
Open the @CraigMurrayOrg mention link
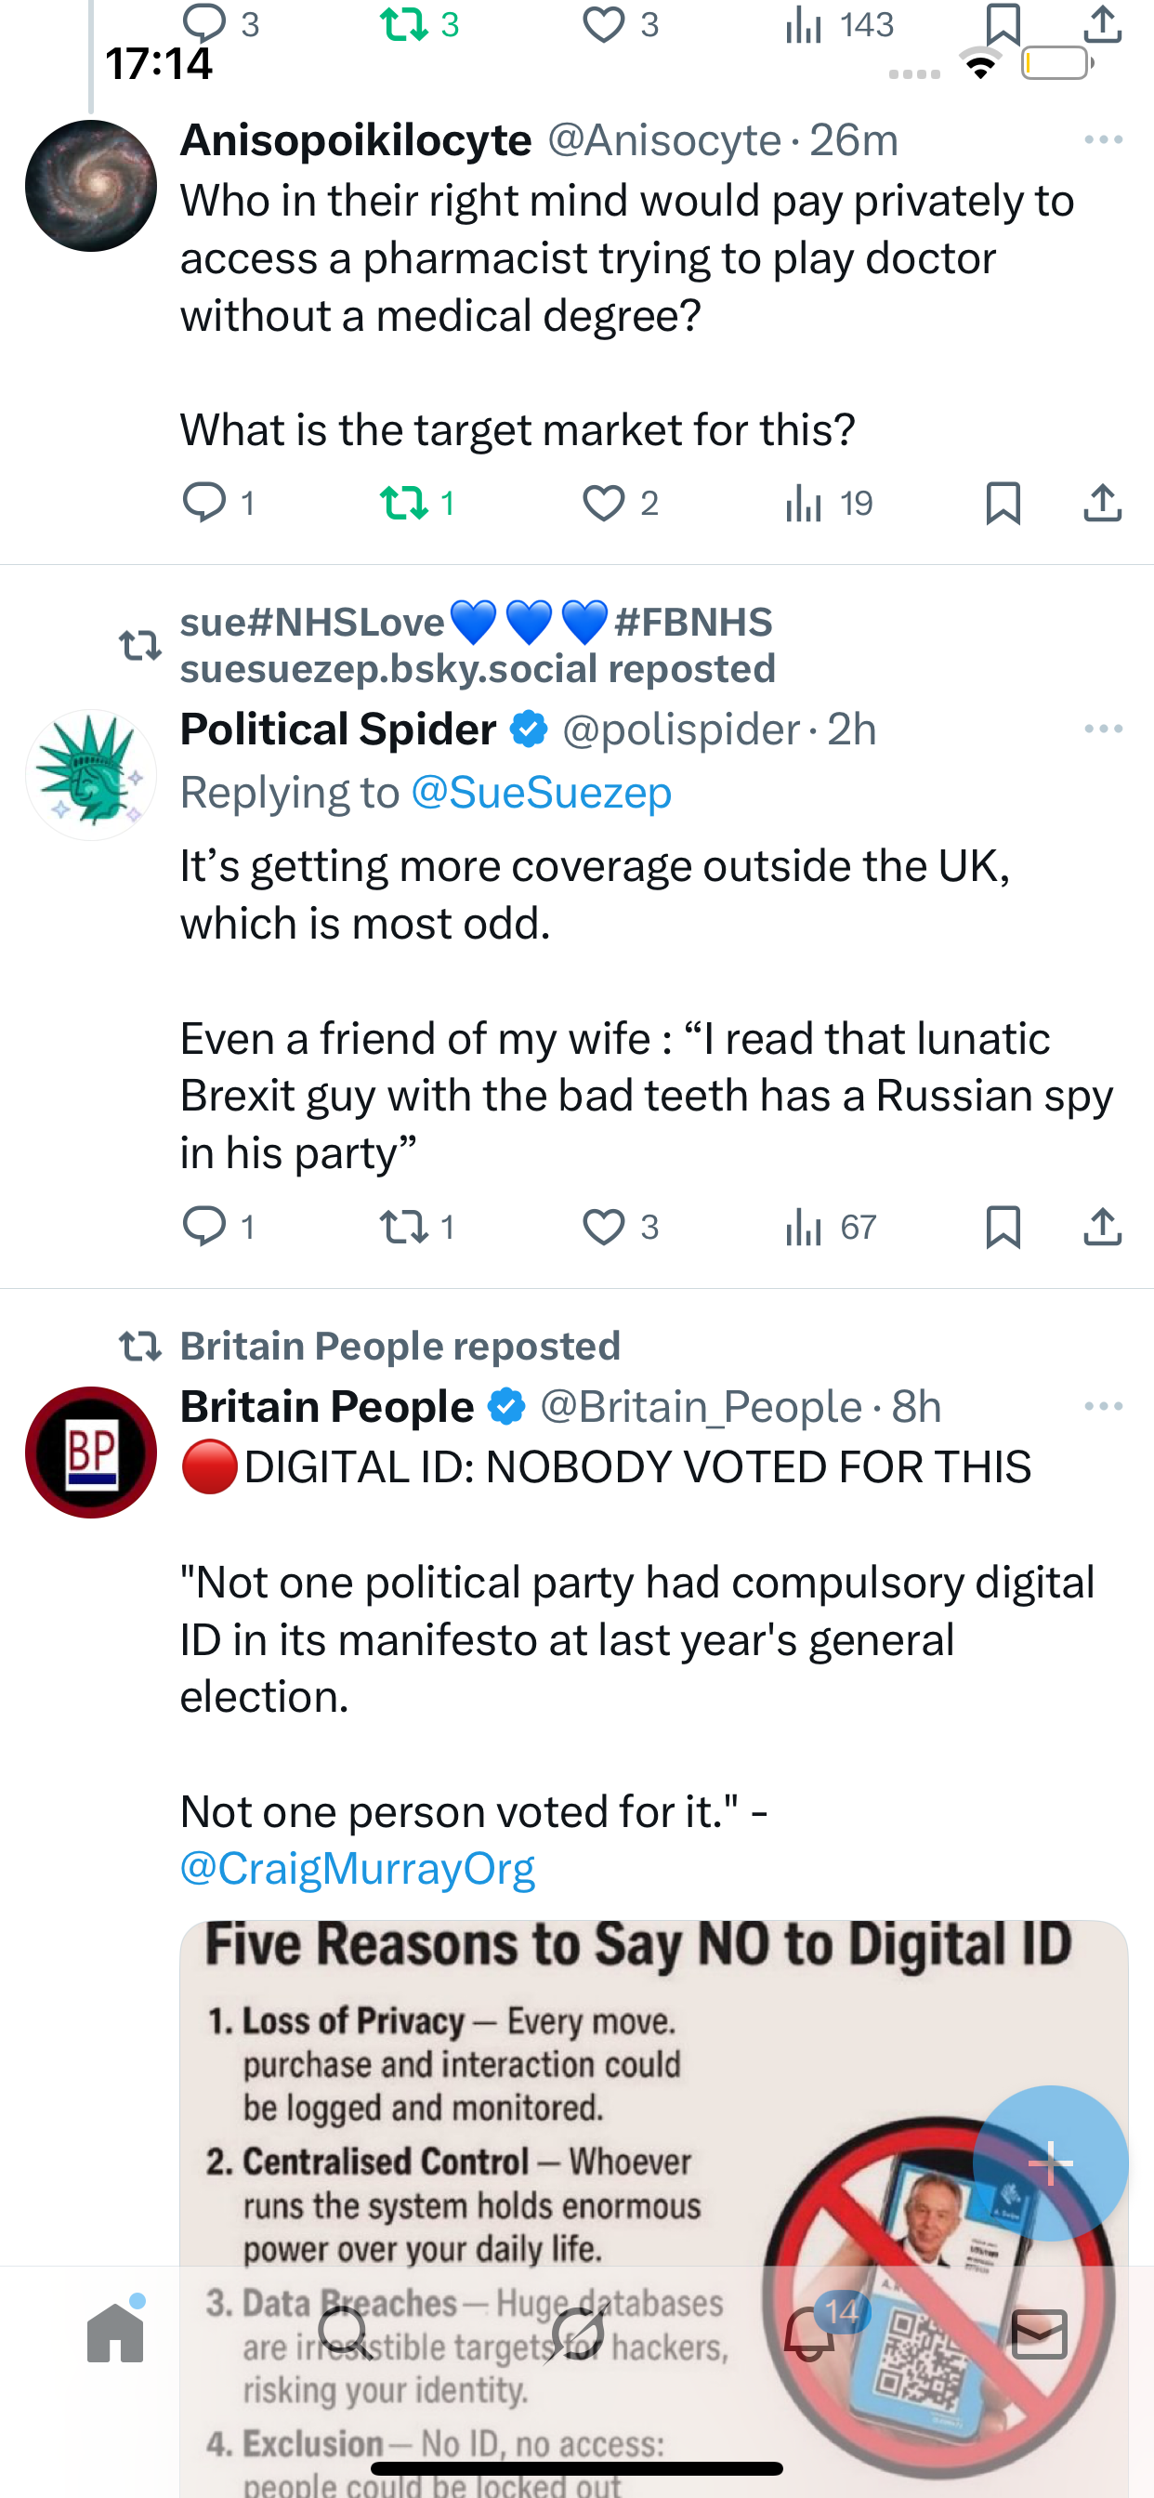tap(357, 1868)
